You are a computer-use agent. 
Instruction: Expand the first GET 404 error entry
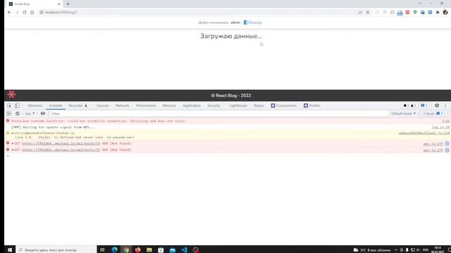pos(13,143)
